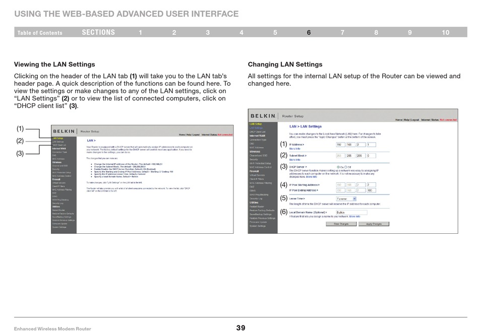
Task: Open Security Log in right screenshot sidebar
Action: [256, 198]
